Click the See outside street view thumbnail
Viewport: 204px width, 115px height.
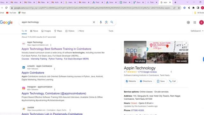point(167,58)
